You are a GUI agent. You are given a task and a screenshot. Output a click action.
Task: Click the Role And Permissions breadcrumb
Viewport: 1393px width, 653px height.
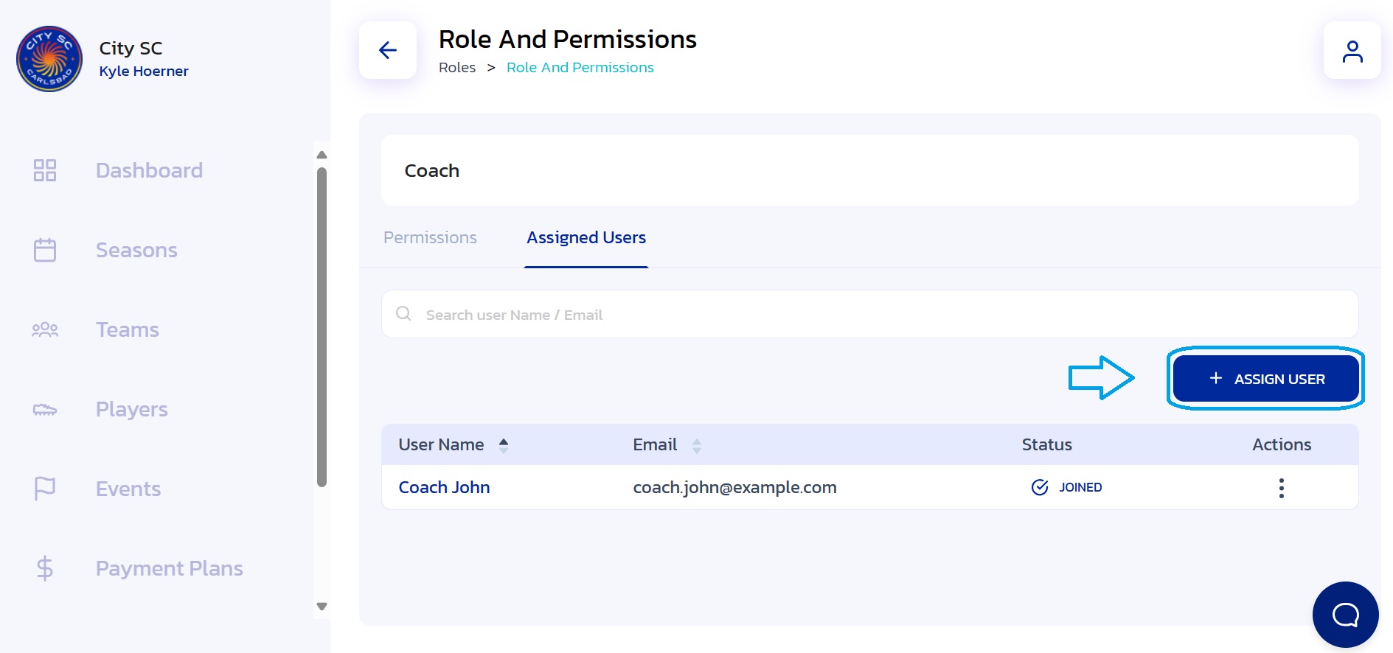coord(580,67)
